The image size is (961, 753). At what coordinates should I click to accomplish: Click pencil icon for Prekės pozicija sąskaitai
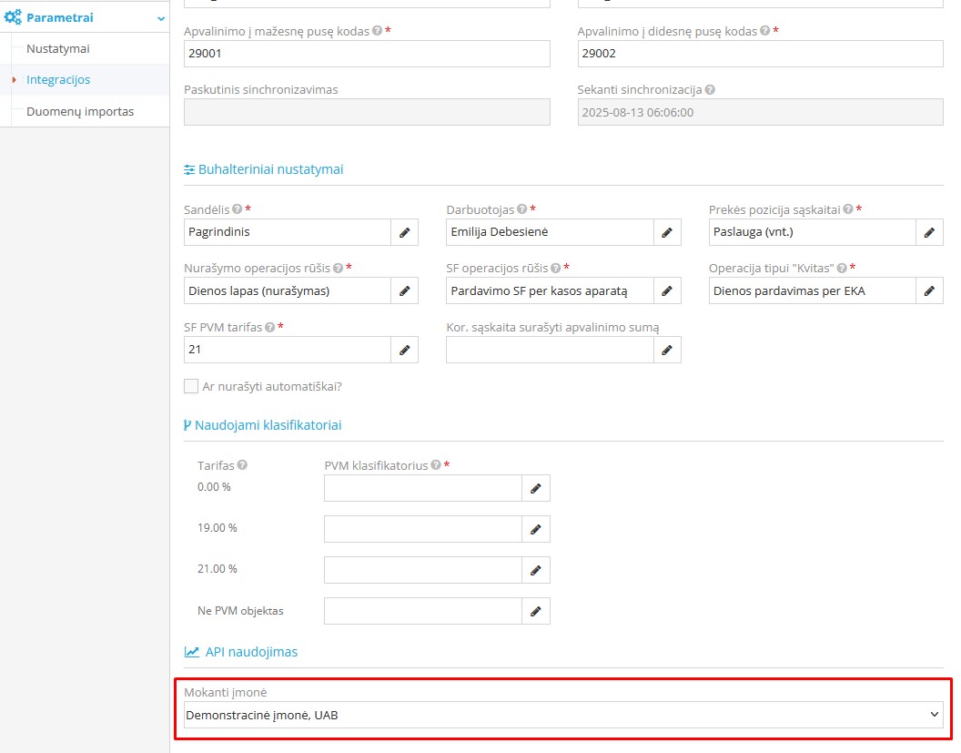pyautogui.click(x=929, y=232)
